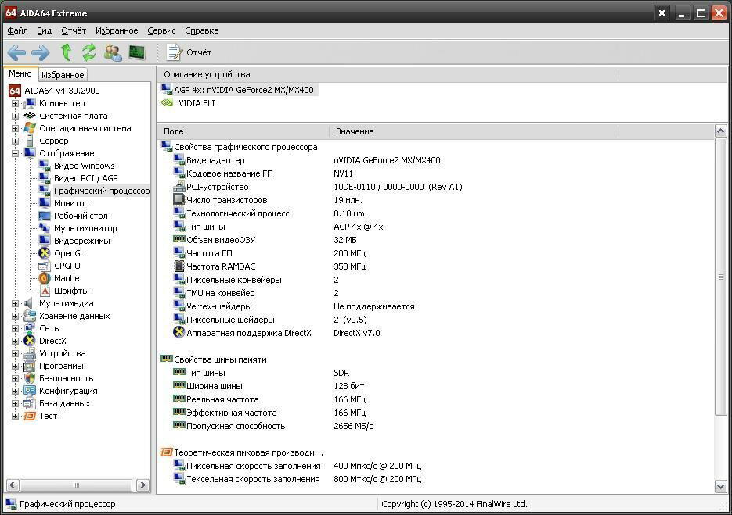Select the AIDA64 v4.30.2900 root icon
Viewport: 732px width, 515px height.
pyautogui.click(x=15, y=91)
